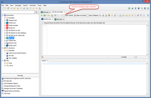Expand the Home folder node
This screenshot has width=151, height=98.
coord(5,63)
